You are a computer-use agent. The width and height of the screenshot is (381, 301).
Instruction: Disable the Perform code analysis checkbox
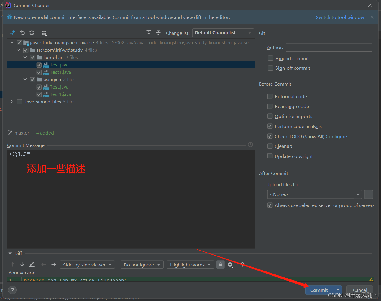click(x=270, y=126)
